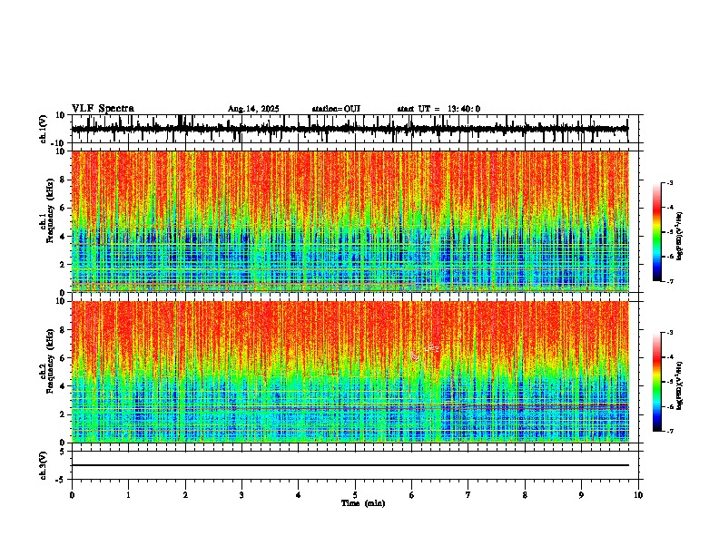The image size is (719, 555).
Task: Click the "6" kHz tick on ch.2 spectrogram axis
Action: coord(64,358)
